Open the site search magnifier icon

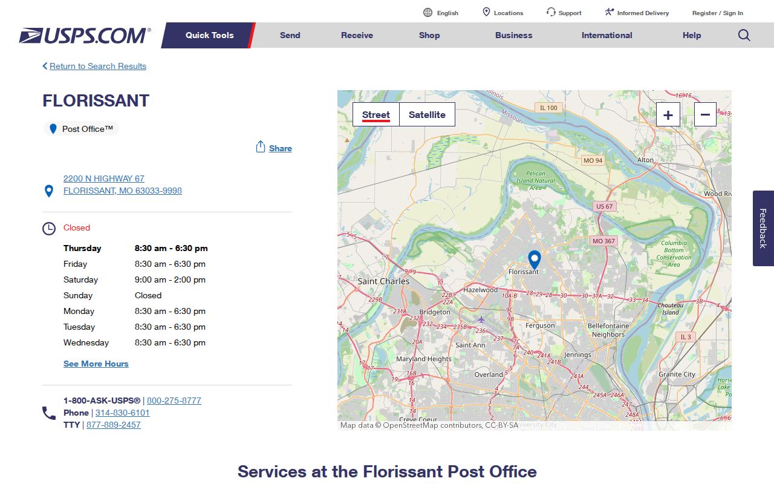(744, 35)
